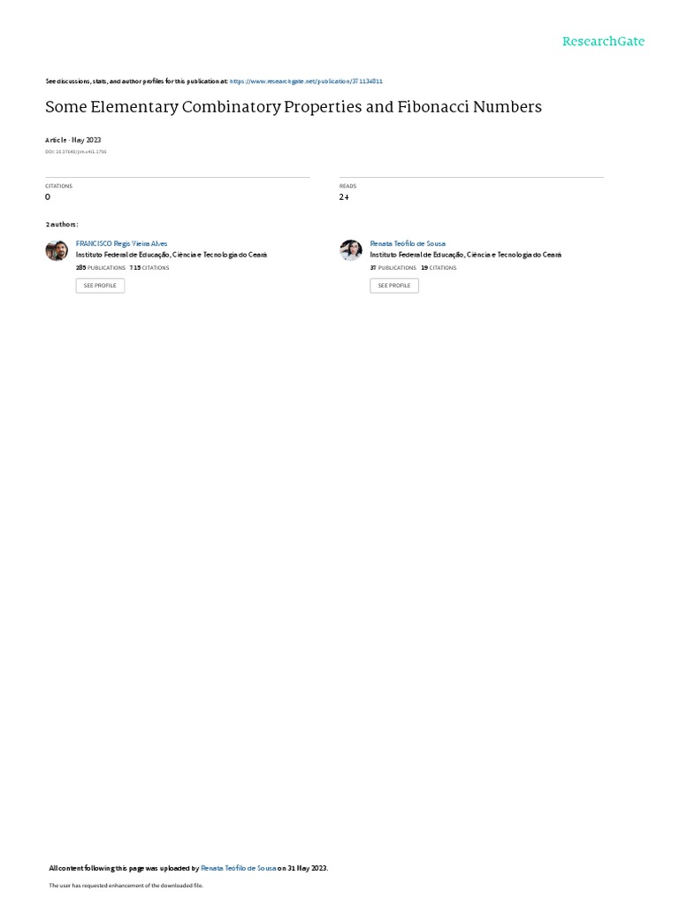Open FRANCISCO Regis Vieira Alves author link

pyautogui.click(x=121, y=244)
